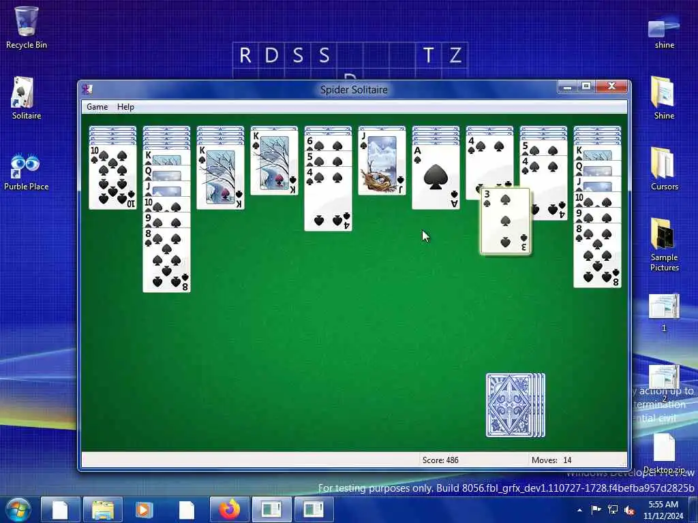Deal new cards from the stock pile
The image size is (698, 523).
coord(515,405)
